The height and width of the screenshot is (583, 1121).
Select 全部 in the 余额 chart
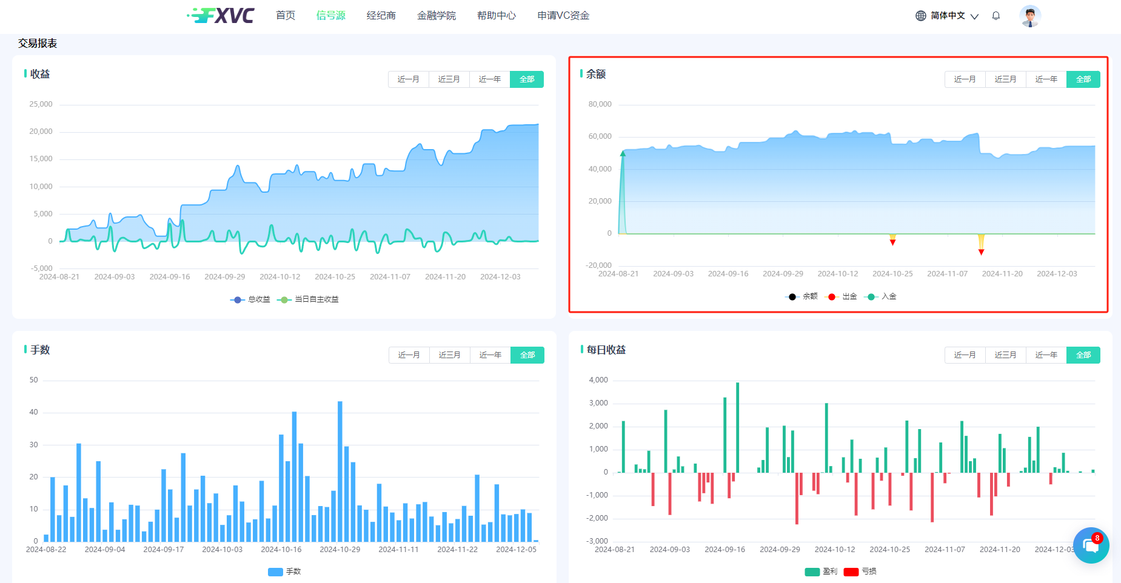coord(1083,79)
